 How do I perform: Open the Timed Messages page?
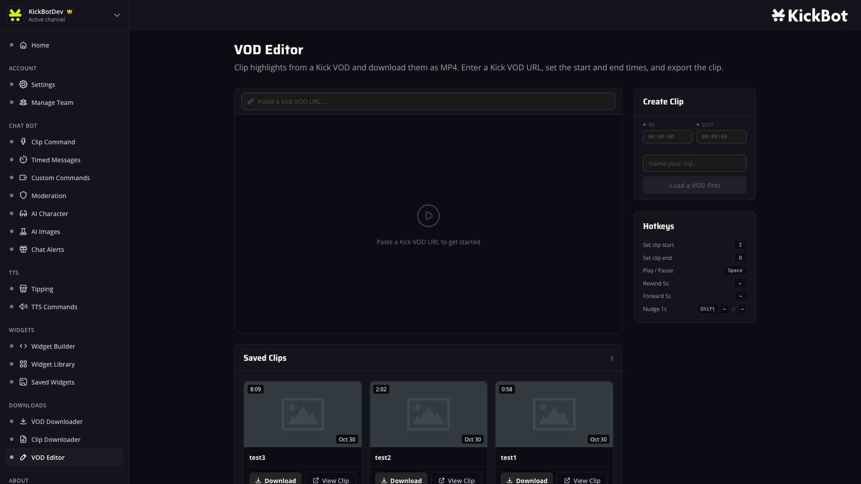(x=64, y=160)
